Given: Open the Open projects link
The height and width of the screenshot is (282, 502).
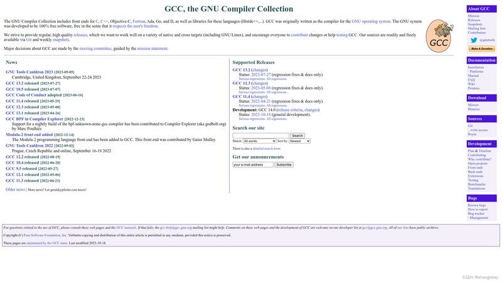Looking at the screenshot, I should pyautogui.click(x=478, y=164).
